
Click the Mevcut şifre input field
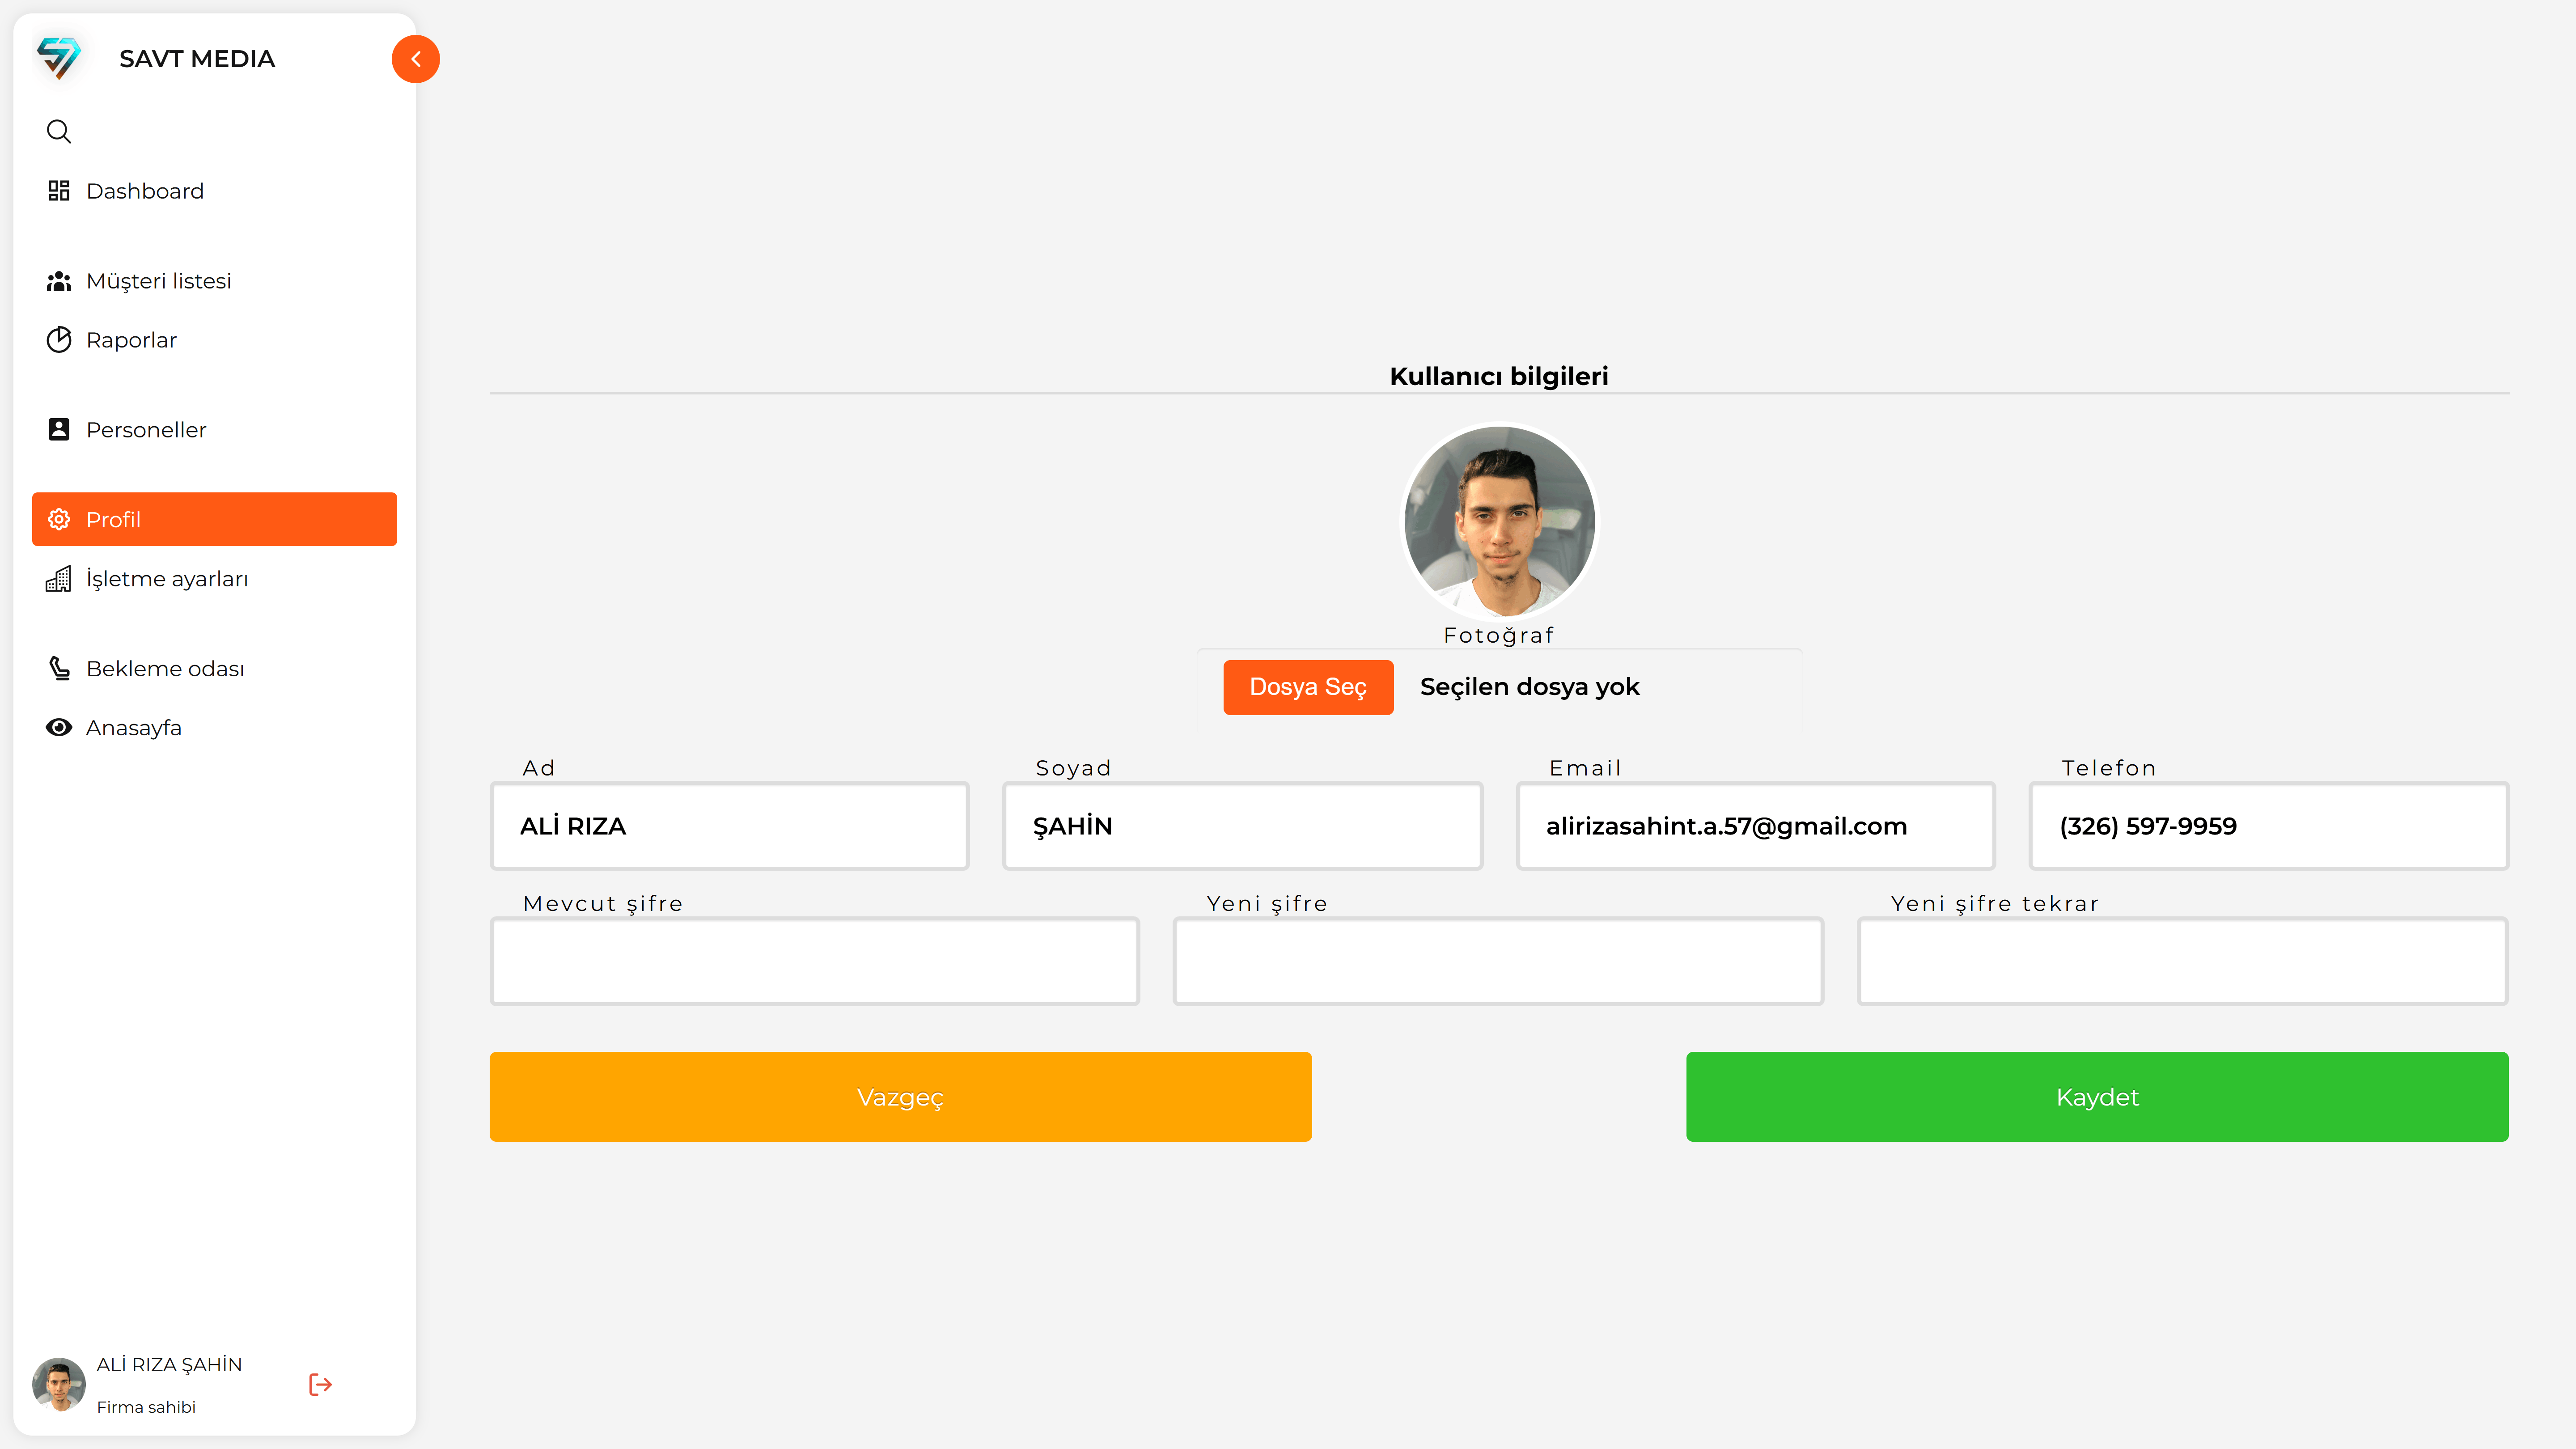pyautogui.click(x=814, y=960)
